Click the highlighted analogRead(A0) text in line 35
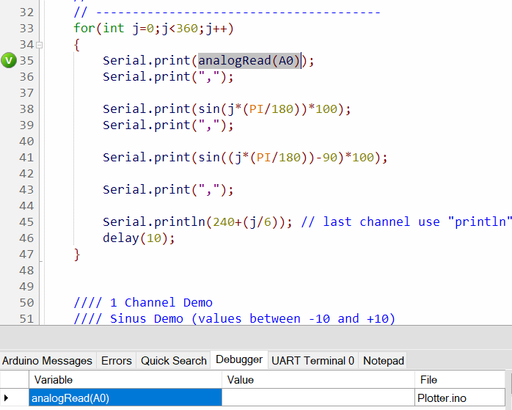 point(249,61)
